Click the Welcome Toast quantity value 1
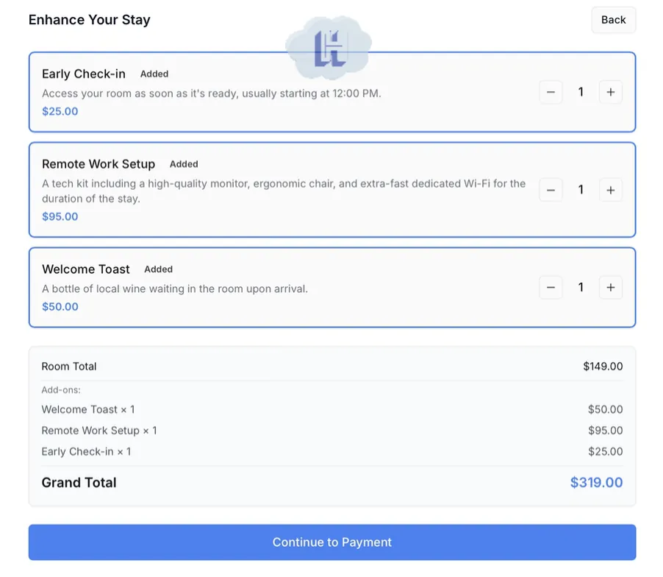This screenshot has height=577, width=663. point(581,288)
